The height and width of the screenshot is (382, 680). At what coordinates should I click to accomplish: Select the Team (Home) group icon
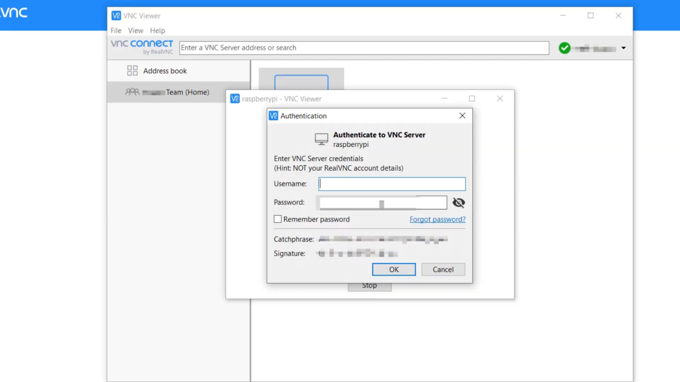click(x=132, y=92)
